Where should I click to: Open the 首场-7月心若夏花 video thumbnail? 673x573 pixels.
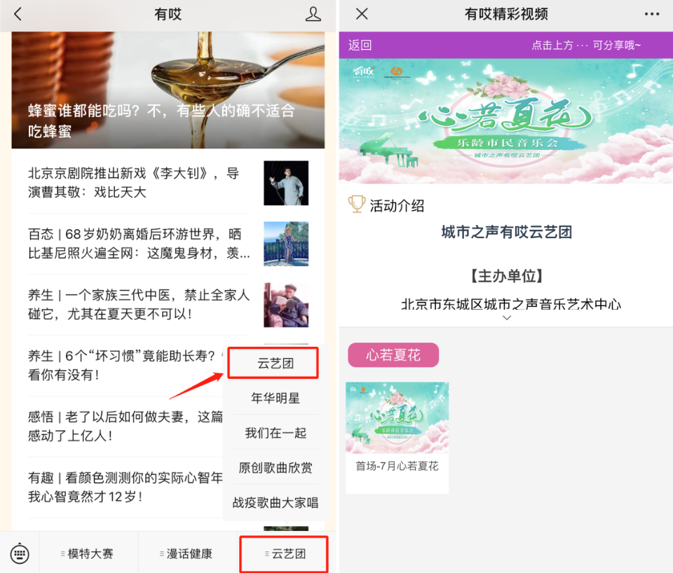coord(397,438)
